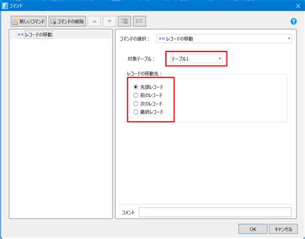The width and height of the screenshot is (305, 239).
Task: Click the コマンドの削除 button
Action: tap(68, 21)
